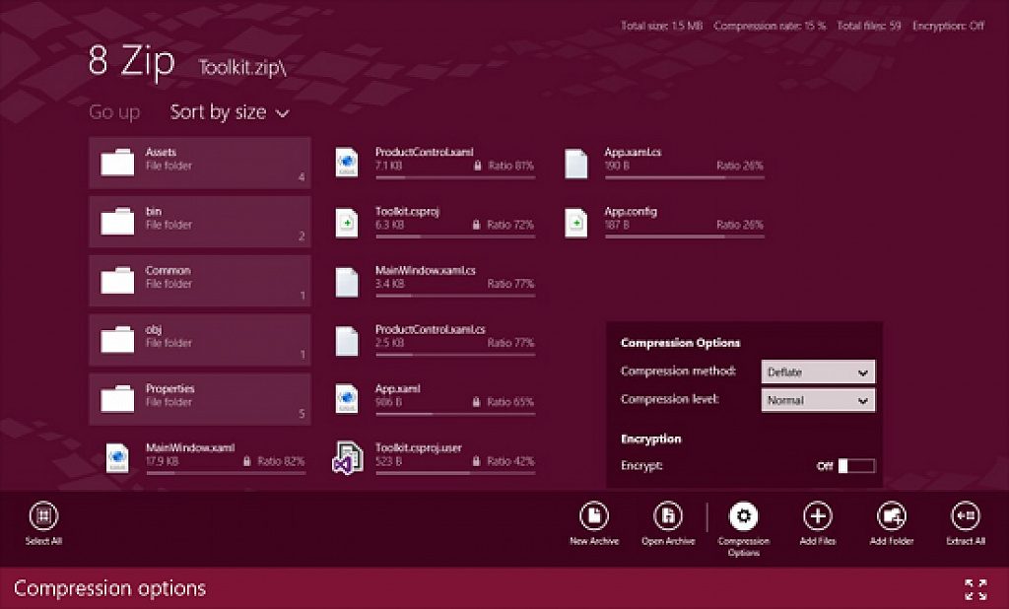Screen dimensions: 1009x609
Task: Select the MainWindow.xaml file icon
Action: 117,458
